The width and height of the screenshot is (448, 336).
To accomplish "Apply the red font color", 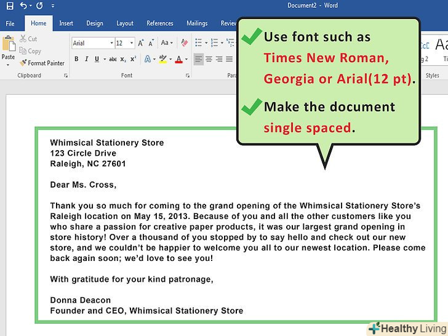I will (179, 59).
